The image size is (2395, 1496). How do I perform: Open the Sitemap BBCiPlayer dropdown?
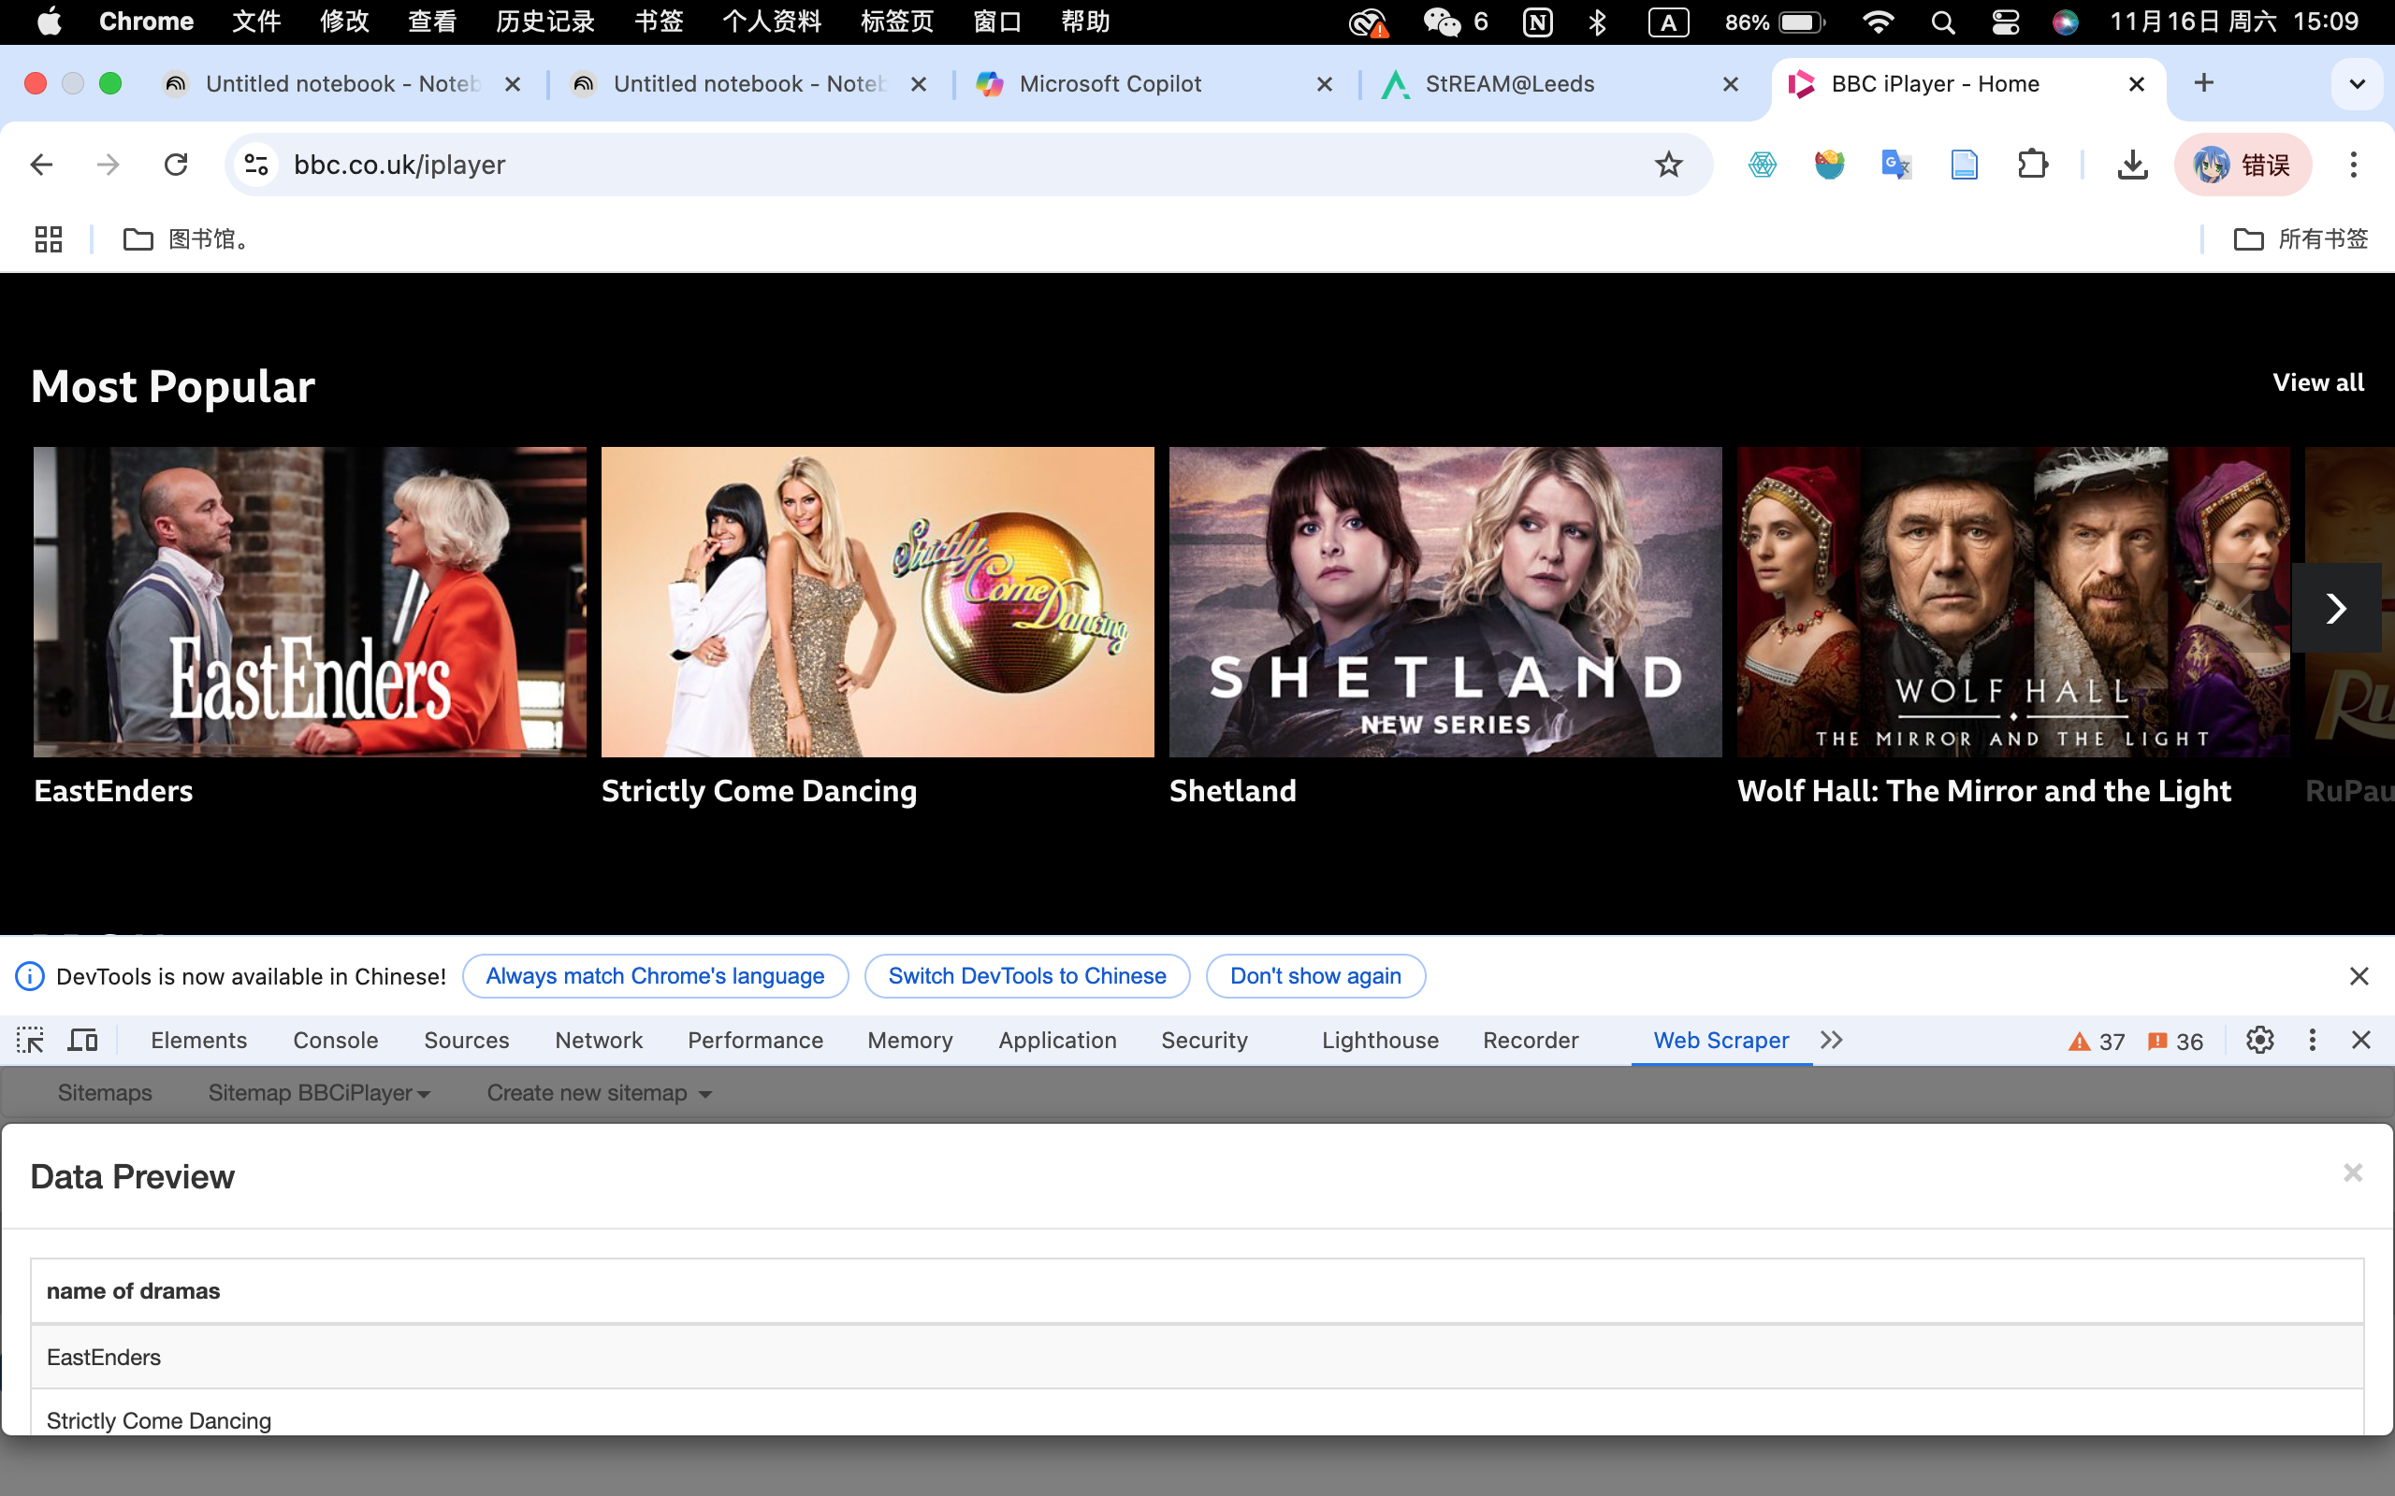[x=318, y=1092]
